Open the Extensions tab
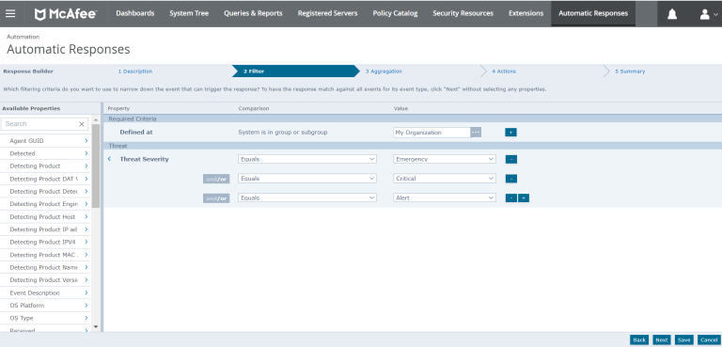Viewport: 722px width, 347px height. 526,13
